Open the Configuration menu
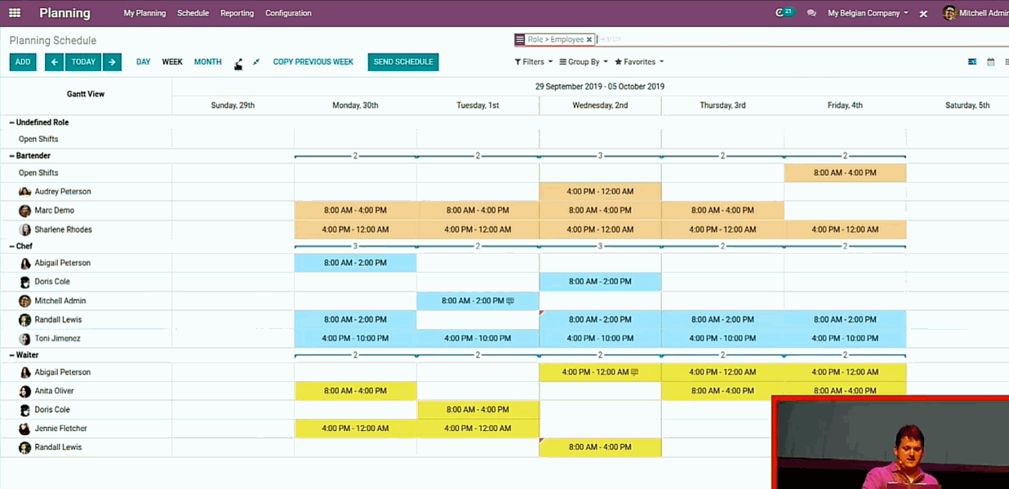Screen dimensions: 1009x489 click(x=288, y=13)
